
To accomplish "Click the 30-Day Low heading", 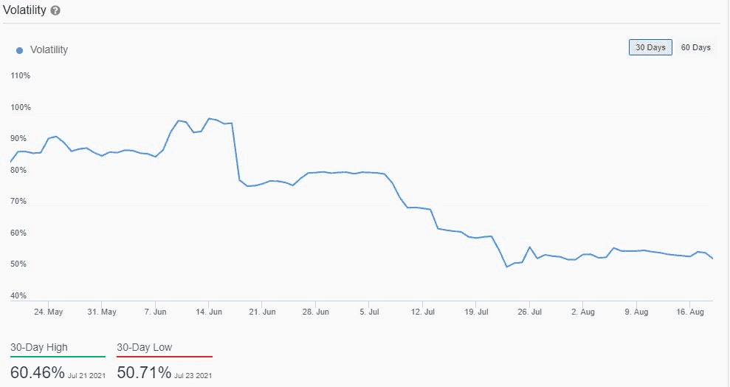I will click(145, 348).
